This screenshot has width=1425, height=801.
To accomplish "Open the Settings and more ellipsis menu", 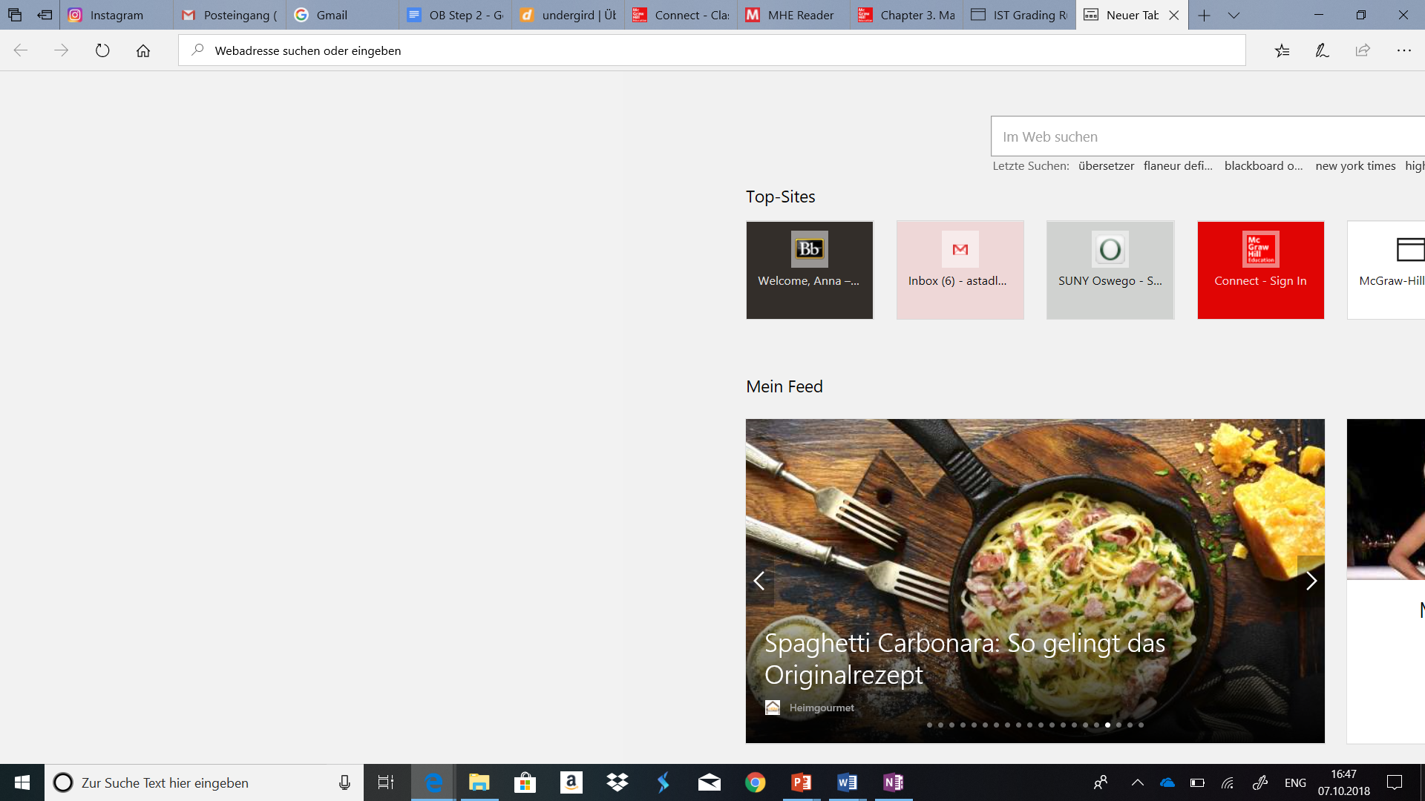I will tap(1403, 50).
